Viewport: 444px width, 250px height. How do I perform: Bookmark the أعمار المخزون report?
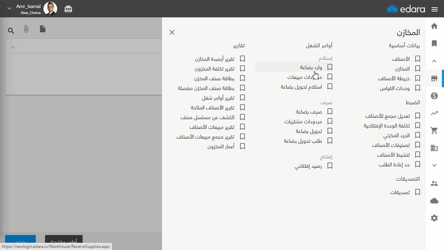pos(242,146)
